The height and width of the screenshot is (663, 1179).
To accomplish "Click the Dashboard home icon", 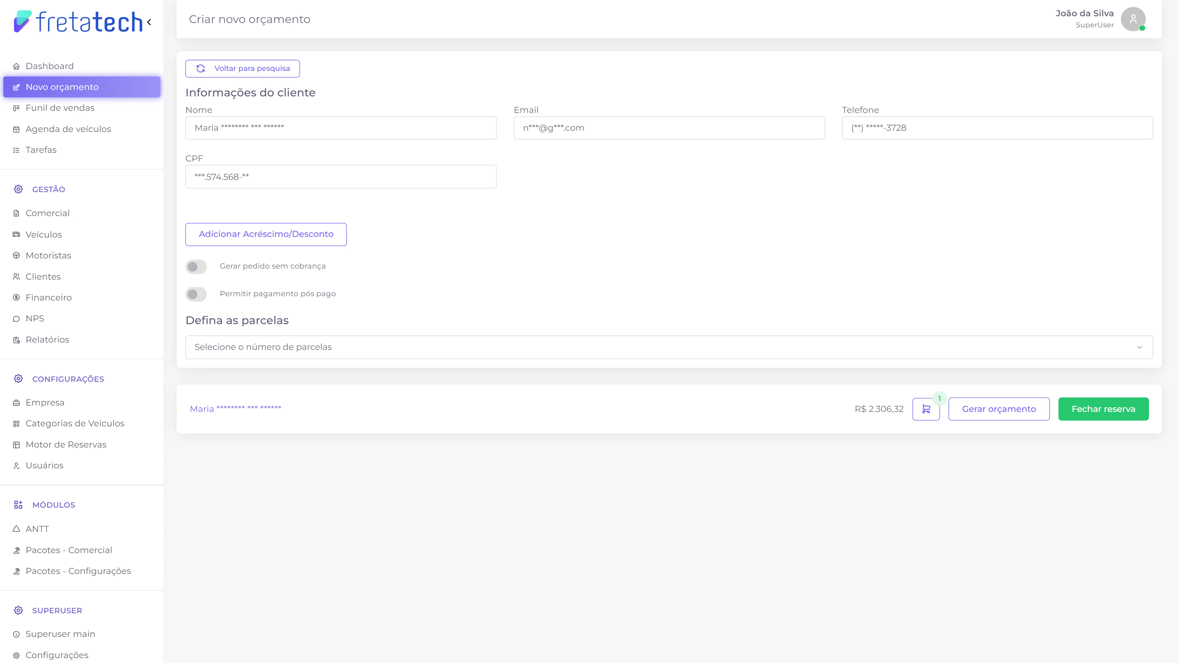I will click(x=17, y=66).
